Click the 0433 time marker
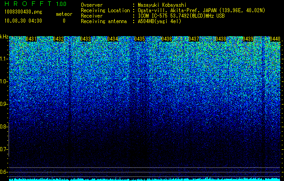Image resolution: width=284 pixels, height=181 pixels. (x=85, y=39)
